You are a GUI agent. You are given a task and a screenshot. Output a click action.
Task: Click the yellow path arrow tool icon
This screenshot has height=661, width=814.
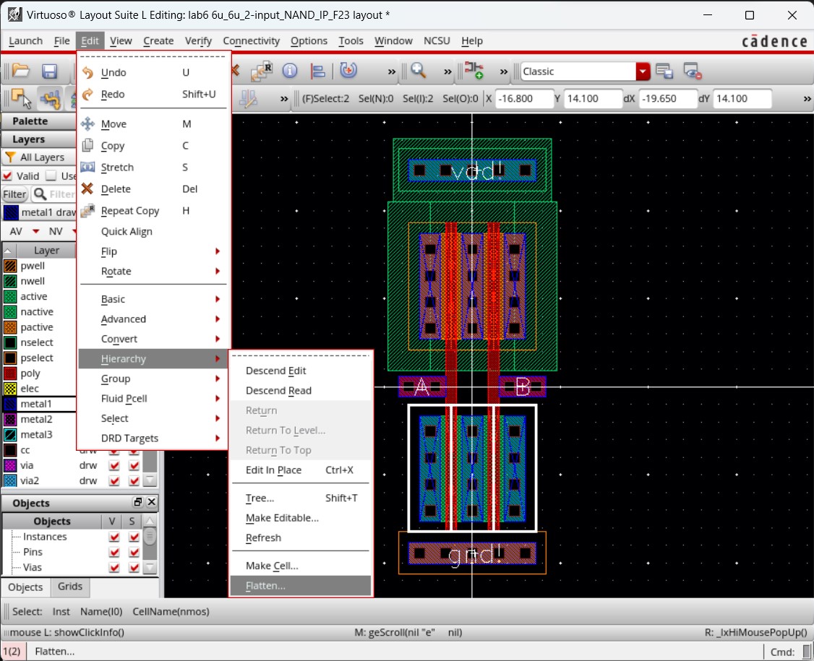[x=51, y=98]
